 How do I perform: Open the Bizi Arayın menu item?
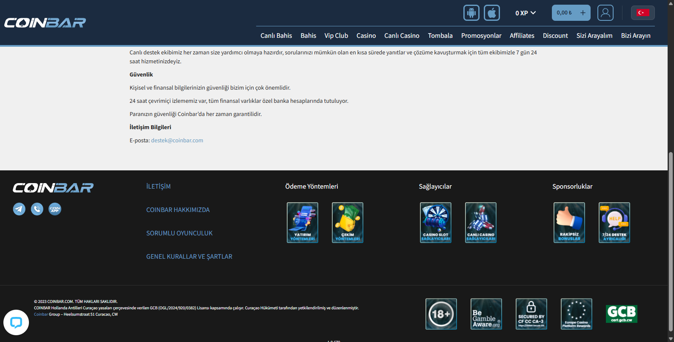click(636, 36)
